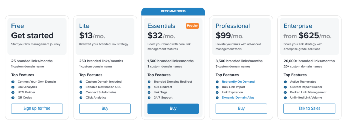
Task: Open the Dynamic Domain Alias link
Action: [x=238, y=98]
